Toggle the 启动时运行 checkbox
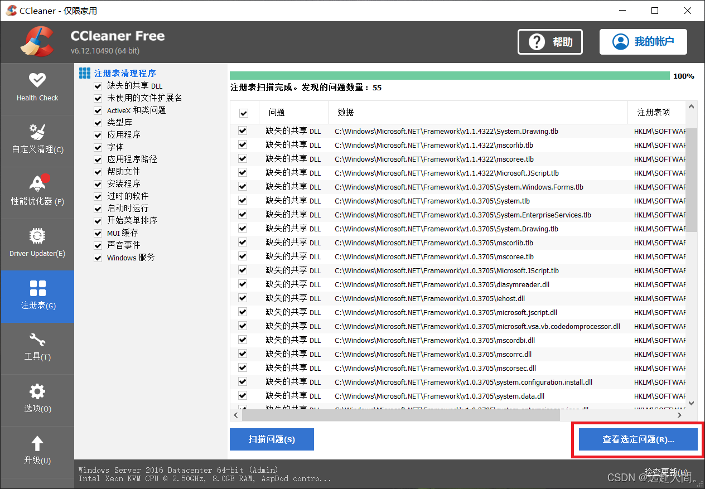705x489 pixels. coord(98,209)
